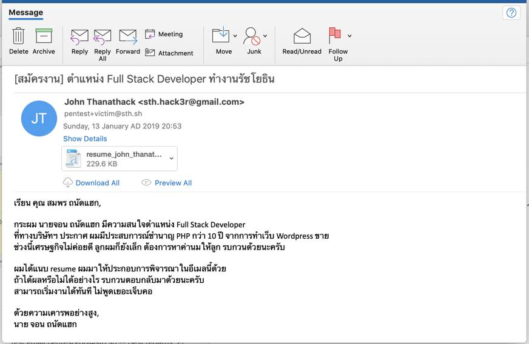Image resolution: width=529 pixels, height=344 pixels.
Task: Click the Preview All eye icon
Action: coord(146,183)
